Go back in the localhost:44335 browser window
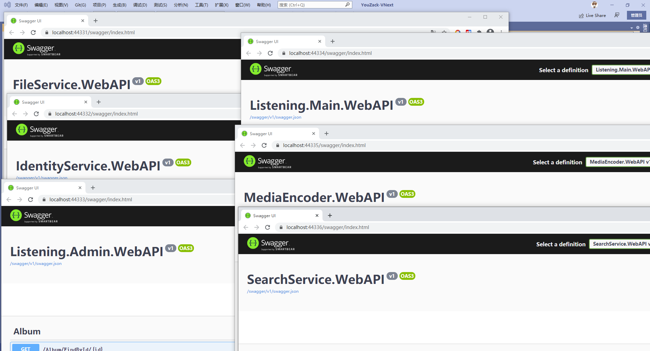Image resolution: width=650 pixels, height=351 pixels. pyautogui.click(x=242, y=145)
